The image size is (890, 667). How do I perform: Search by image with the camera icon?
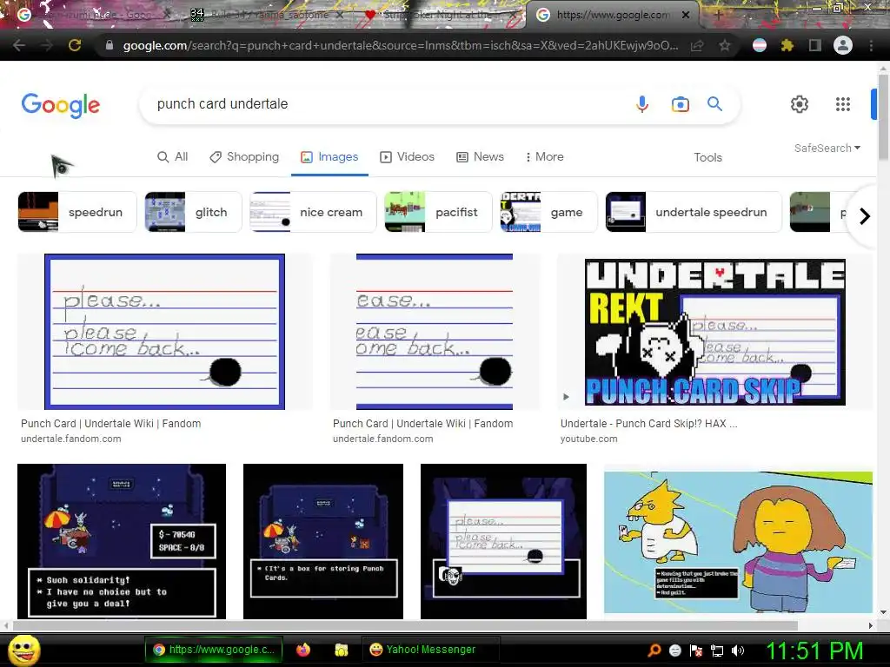point(680,104)
